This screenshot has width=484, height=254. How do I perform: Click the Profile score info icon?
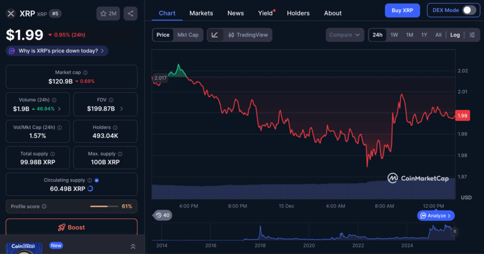[x=44, y=207]
